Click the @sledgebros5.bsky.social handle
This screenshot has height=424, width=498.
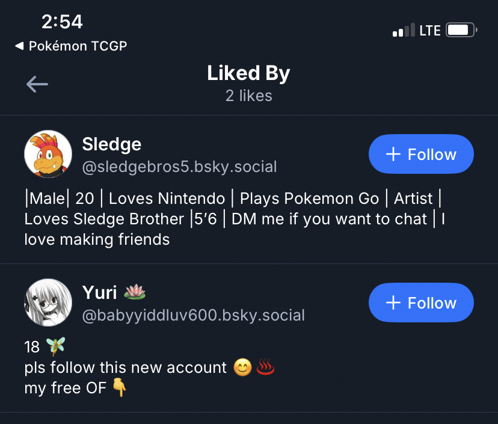(179, 167)
